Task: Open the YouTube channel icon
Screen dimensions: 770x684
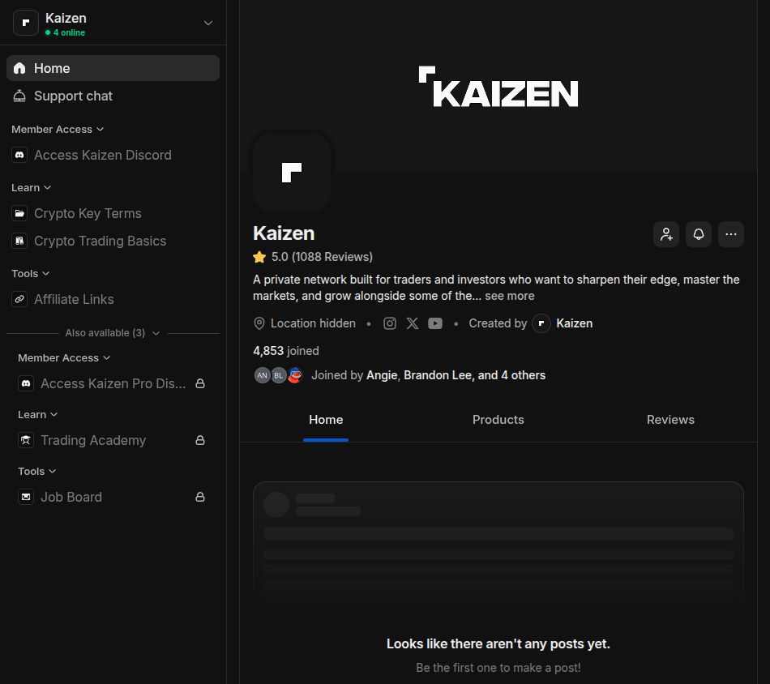Action: pos(435,323)
